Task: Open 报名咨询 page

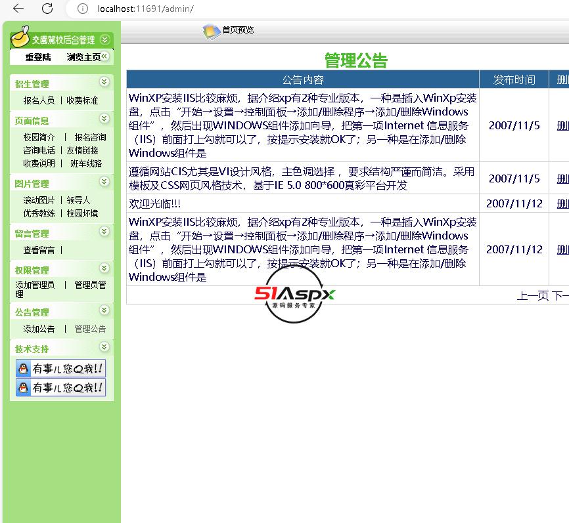Action: [x=91, y=137]
